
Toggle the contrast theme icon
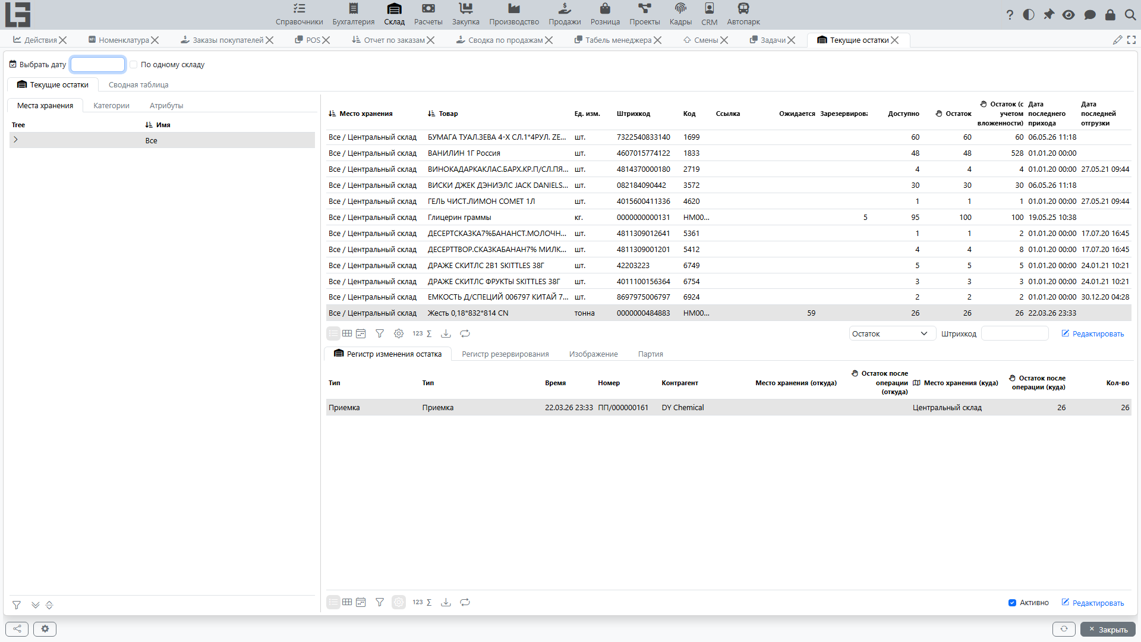1029,15
